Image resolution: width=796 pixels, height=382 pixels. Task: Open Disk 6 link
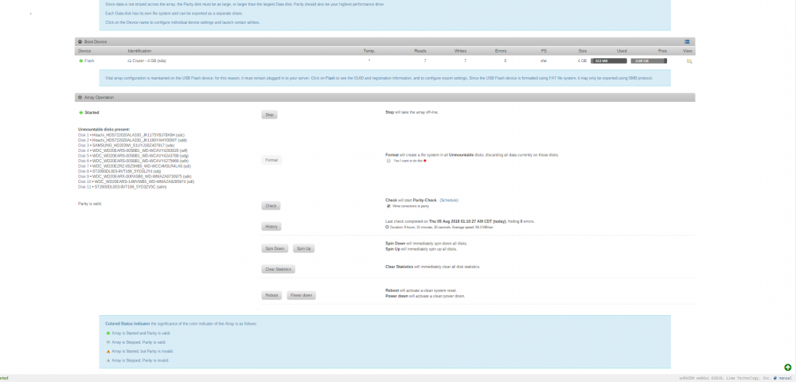84,161
